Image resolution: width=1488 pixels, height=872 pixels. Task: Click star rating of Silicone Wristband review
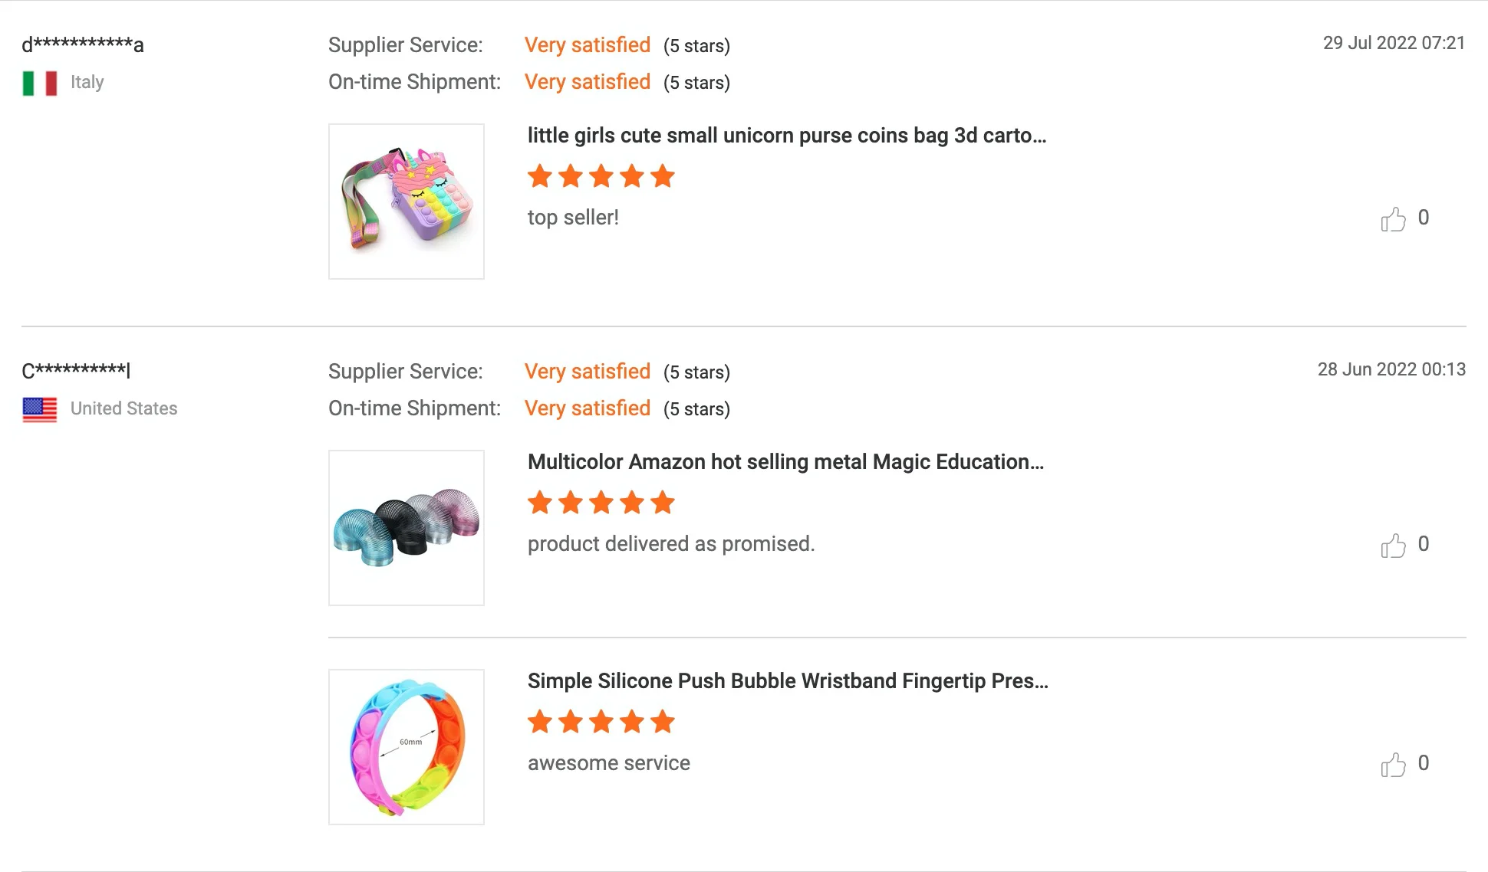click(x=601, y=723)
